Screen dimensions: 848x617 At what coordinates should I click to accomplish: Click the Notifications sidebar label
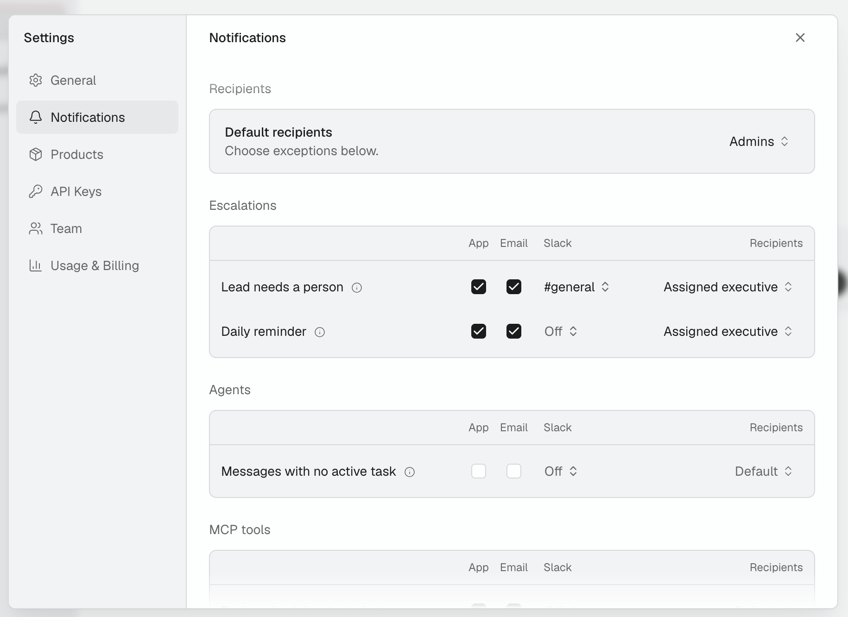88,117
